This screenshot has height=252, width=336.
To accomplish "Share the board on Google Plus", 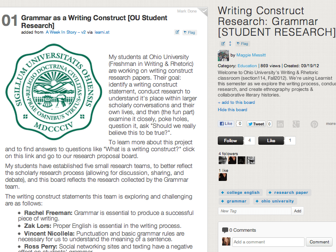I will (296, 124).
